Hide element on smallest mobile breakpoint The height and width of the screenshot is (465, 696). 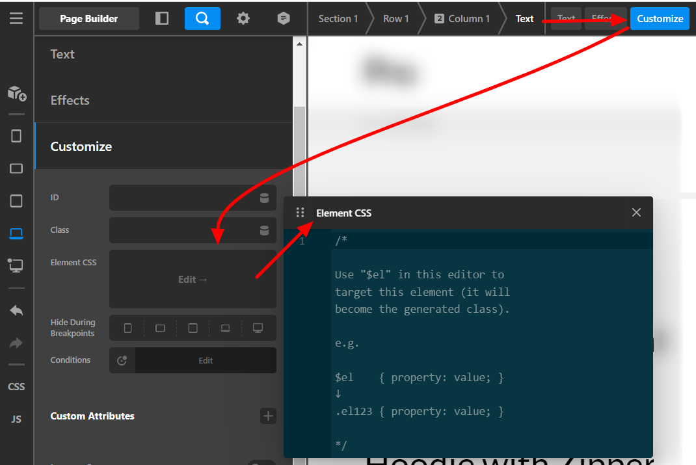[128, 328]
